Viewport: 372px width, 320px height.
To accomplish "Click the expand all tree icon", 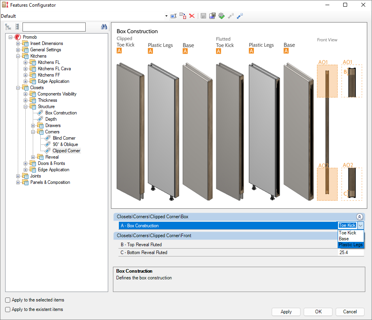I will point(8,27).
